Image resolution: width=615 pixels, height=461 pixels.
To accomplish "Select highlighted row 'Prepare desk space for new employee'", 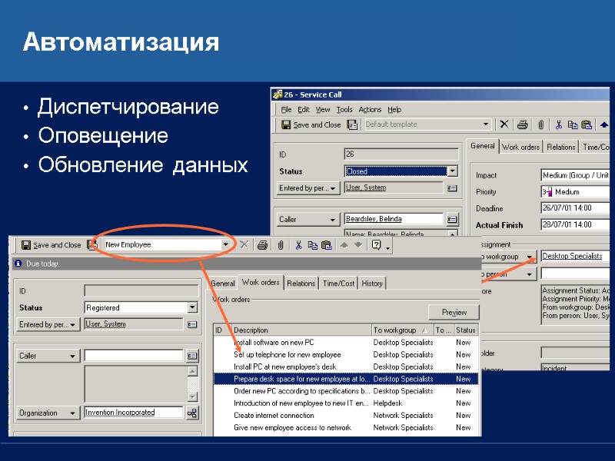I will [x=345, y=379].
